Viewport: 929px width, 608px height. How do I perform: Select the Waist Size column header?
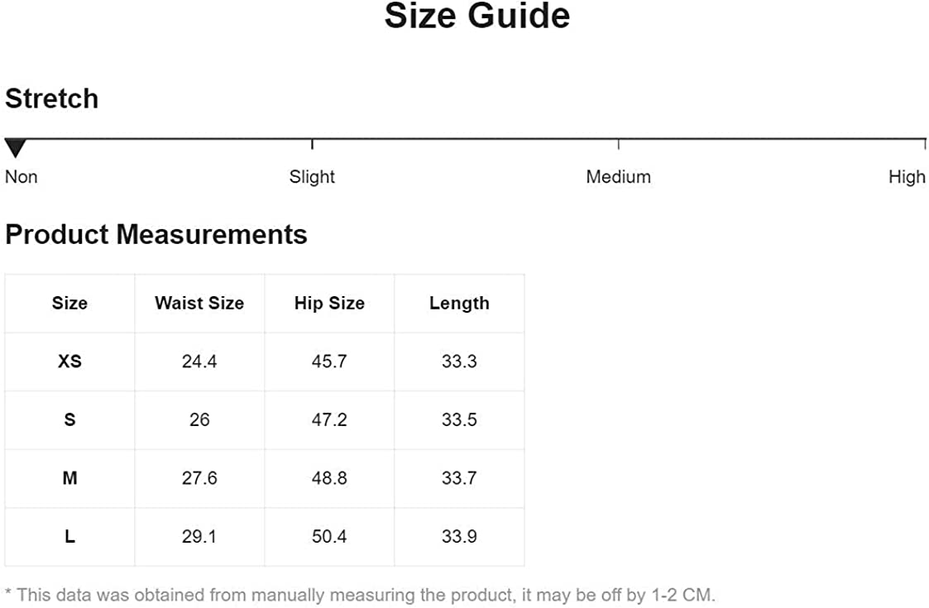click(x=199, y=304)
